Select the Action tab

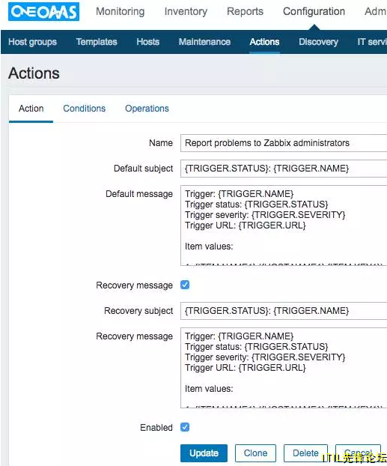pos(31,109)
